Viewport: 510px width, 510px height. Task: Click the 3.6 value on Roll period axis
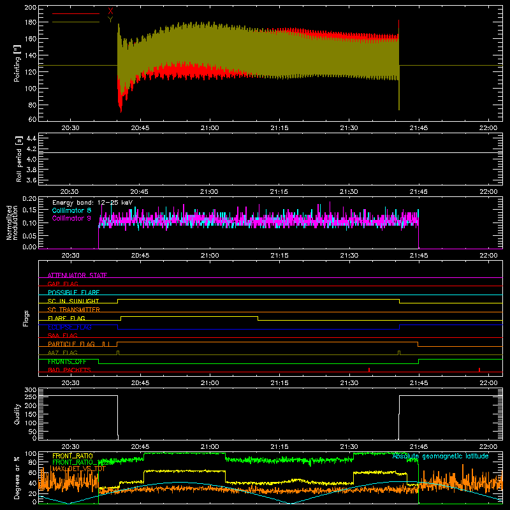pos(31,180)
